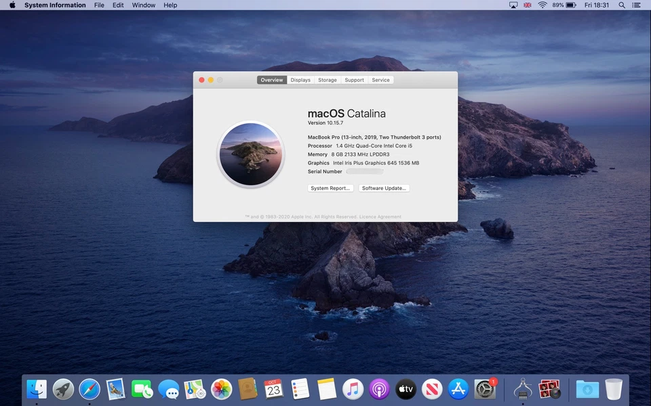Switch to the Support tab
Screen dimensions: 651x406
(x=355, y=80)
